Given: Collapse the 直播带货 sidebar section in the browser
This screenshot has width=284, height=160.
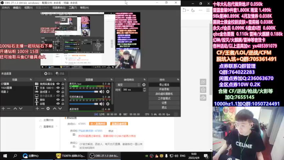Looking at the screenshot, I should point(56,127).
